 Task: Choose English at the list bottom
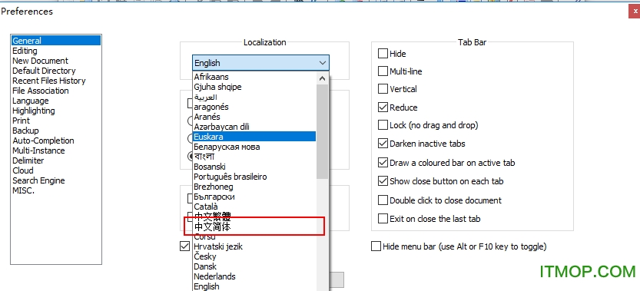254,286
